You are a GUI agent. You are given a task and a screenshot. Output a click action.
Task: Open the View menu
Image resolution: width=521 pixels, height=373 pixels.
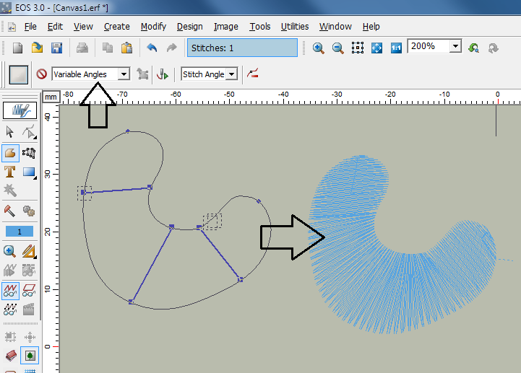point(83,27)
